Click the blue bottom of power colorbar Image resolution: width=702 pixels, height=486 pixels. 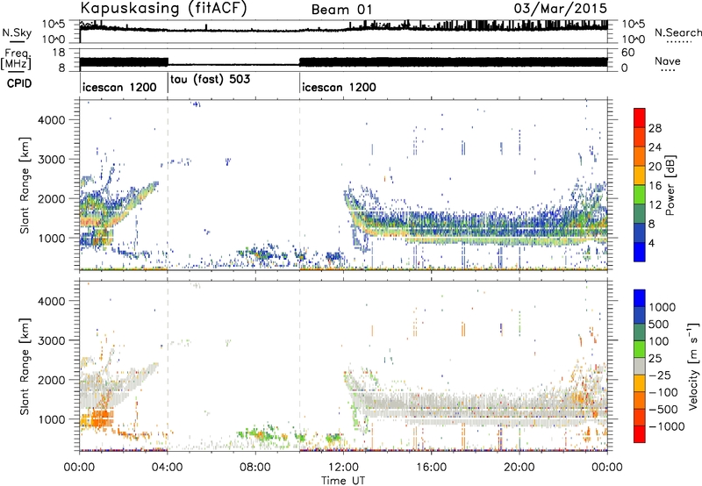pyautogui.click(x=640, y=252)
